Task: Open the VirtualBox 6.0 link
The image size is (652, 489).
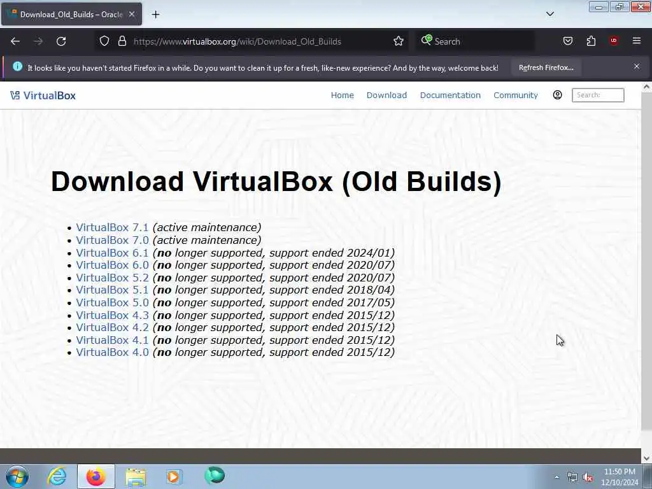Action: (112, 265)
